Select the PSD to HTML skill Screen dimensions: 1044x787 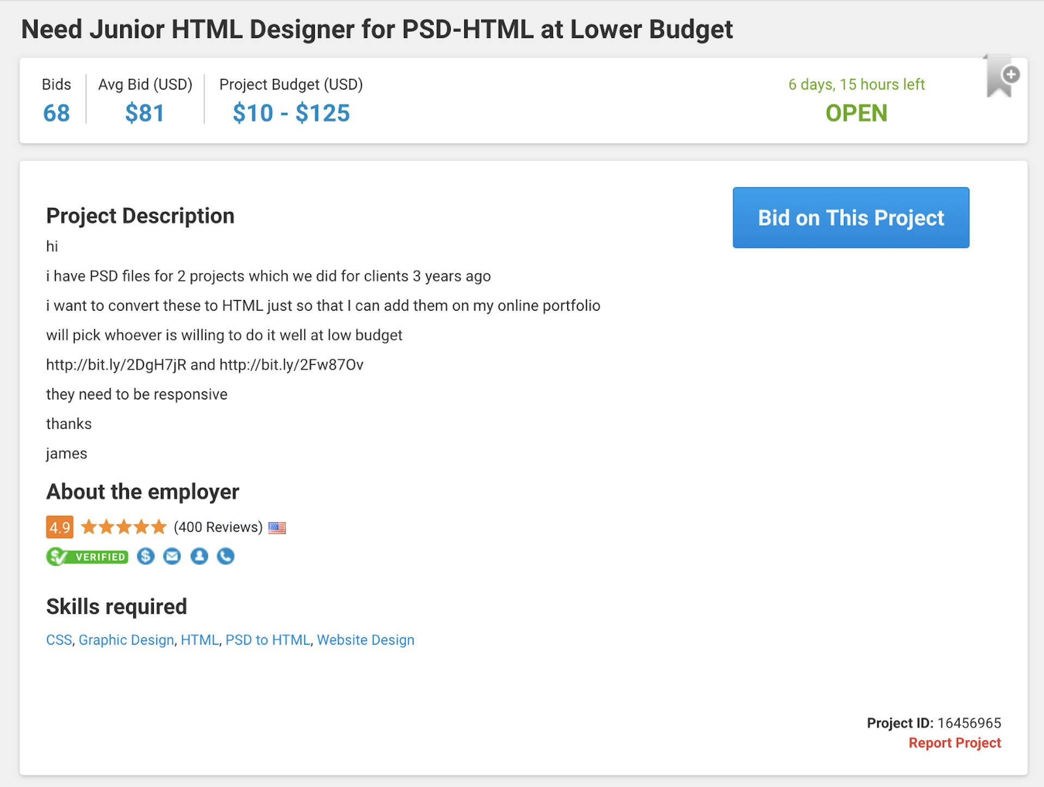coord(268,640)
